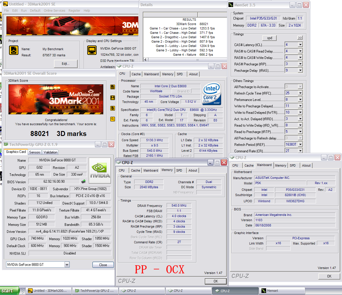Select Mainboard tab in top CPU-Z window
This screenshot has height=295, width=342.
pyautogui.click(x=151, y=74)
